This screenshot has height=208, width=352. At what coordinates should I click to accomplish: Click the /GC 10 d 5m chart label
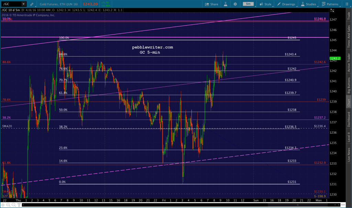[11, 10]
